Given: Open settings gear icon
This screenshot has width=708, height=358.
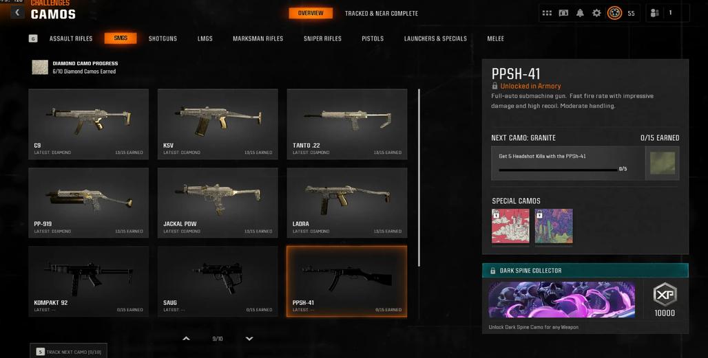Looking at the screenshot, I should [596, 13].
